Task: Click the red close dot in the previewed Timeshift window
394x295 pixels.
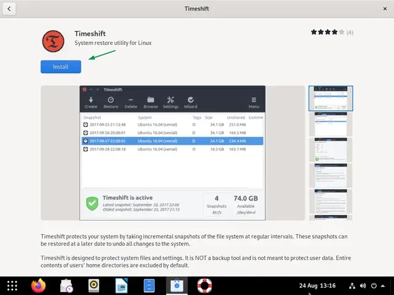Action: pyautogui.click(x=84, y=90)
